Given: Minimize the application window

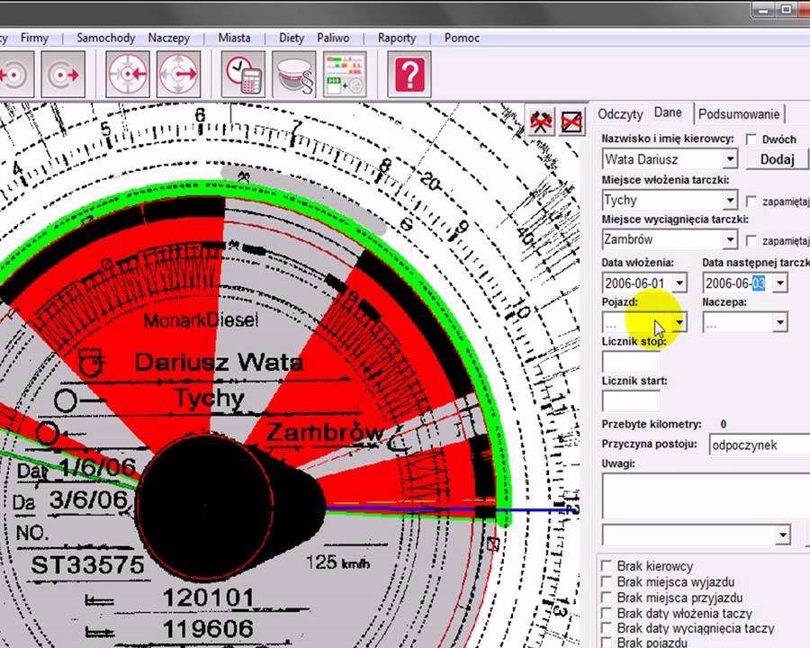Looking at the screenshot, I should tap(764, 9).
